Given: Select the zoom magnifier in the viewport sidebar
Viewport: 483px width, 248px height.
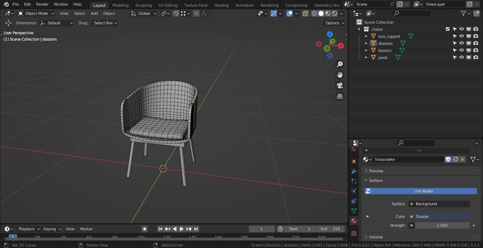Looking at the screenshot, I should (339, 64).
